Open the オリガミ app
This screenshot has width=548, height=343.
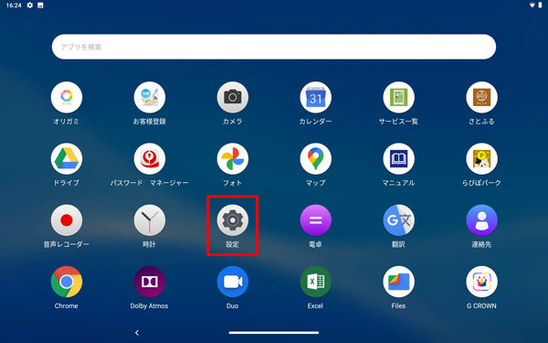[67, 97]
